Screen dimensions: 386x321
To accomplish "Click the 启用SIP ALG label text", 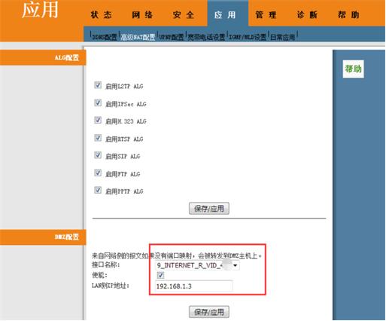I will click(123, 156).
